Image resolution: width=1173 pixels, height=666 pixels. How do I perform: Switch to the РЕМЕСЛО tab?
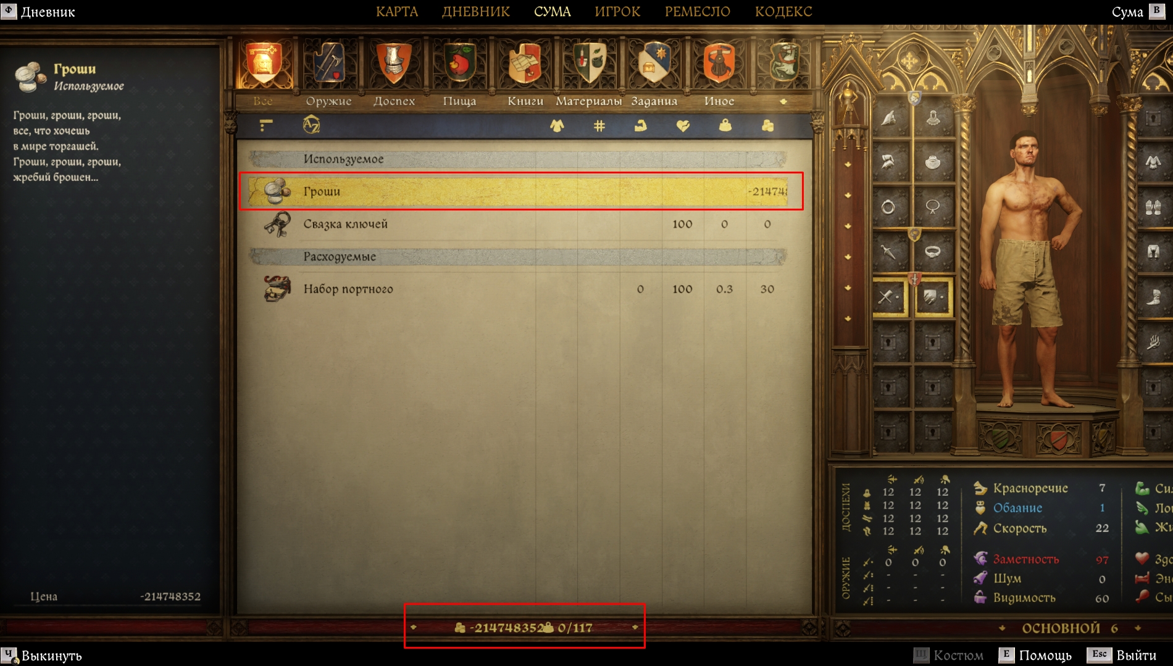point(697,12)
